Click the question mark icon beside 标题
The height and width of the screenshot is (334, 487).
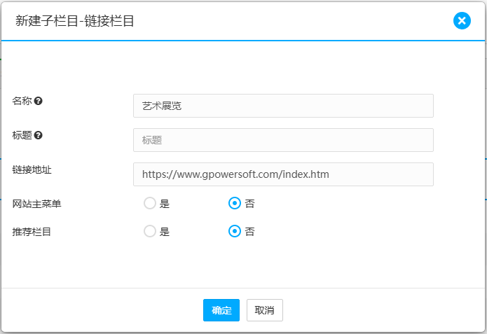(39, 135)
